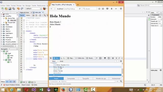This screenshot has height=92, width=163.
Task: Toggle the first Navegador filter button
Action: [7, 82]
